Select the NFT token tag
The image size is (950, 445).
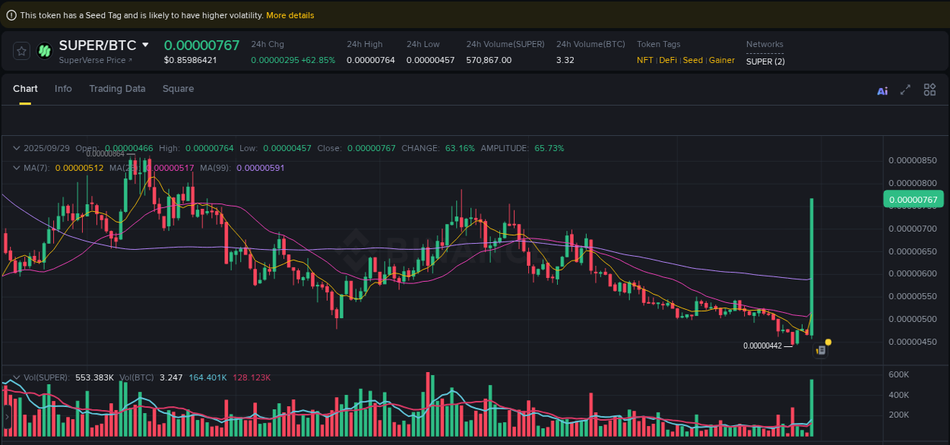click(644, 60)
